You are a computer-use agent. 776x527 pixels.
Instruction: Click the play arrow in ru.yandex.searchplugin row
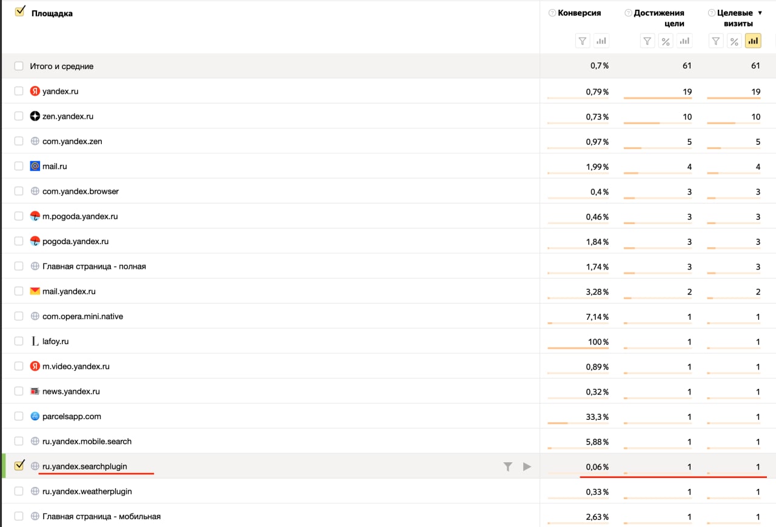527,466
